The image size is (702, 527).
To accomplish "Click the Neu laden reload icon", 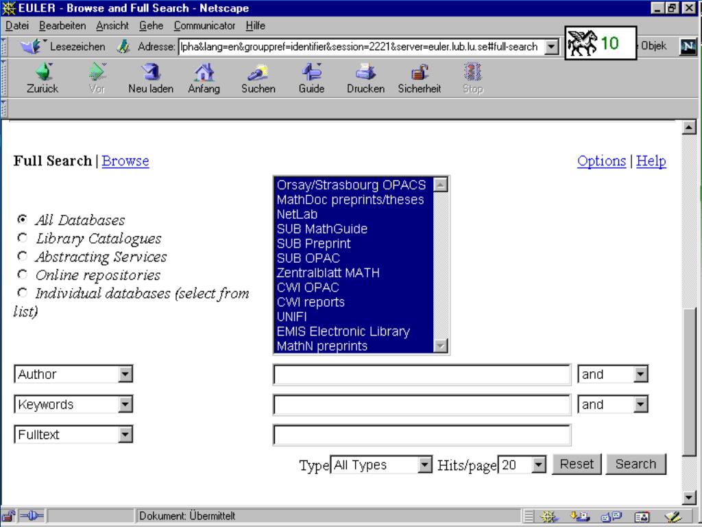I will (150, 71).
